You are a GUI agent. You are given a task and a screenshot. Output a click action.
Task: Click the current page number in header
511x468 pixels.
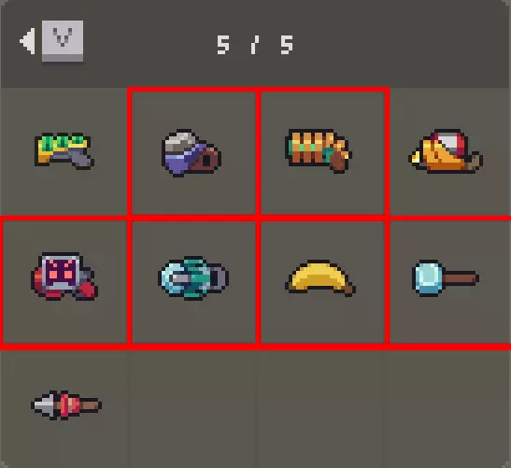(x=223, y=45)
